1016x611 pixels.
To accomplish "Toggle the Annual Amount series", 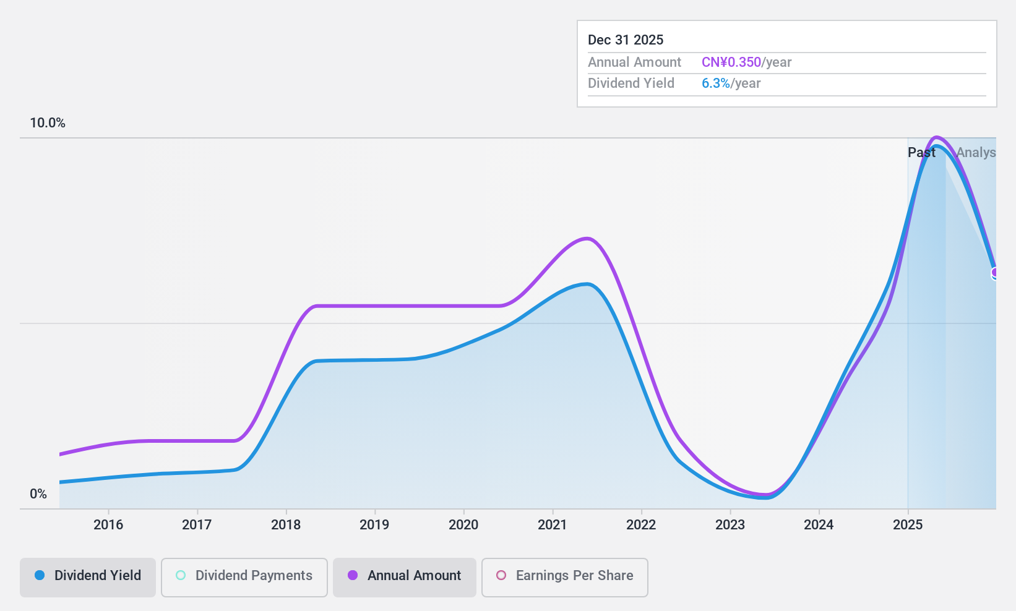I will 405,578.
